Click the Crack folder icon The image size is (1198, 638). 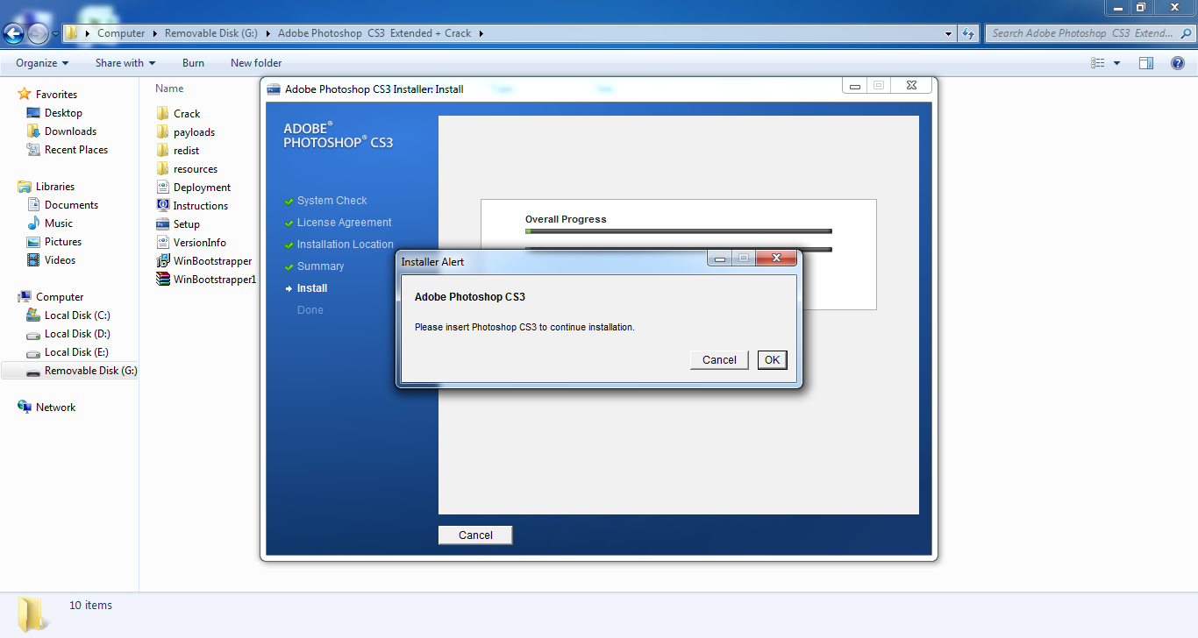pos(162,113)
